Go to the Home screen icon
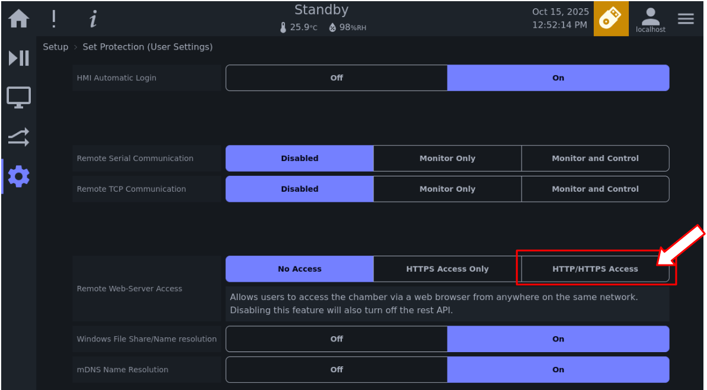707x390 pixels. click(x=18, y=19)
